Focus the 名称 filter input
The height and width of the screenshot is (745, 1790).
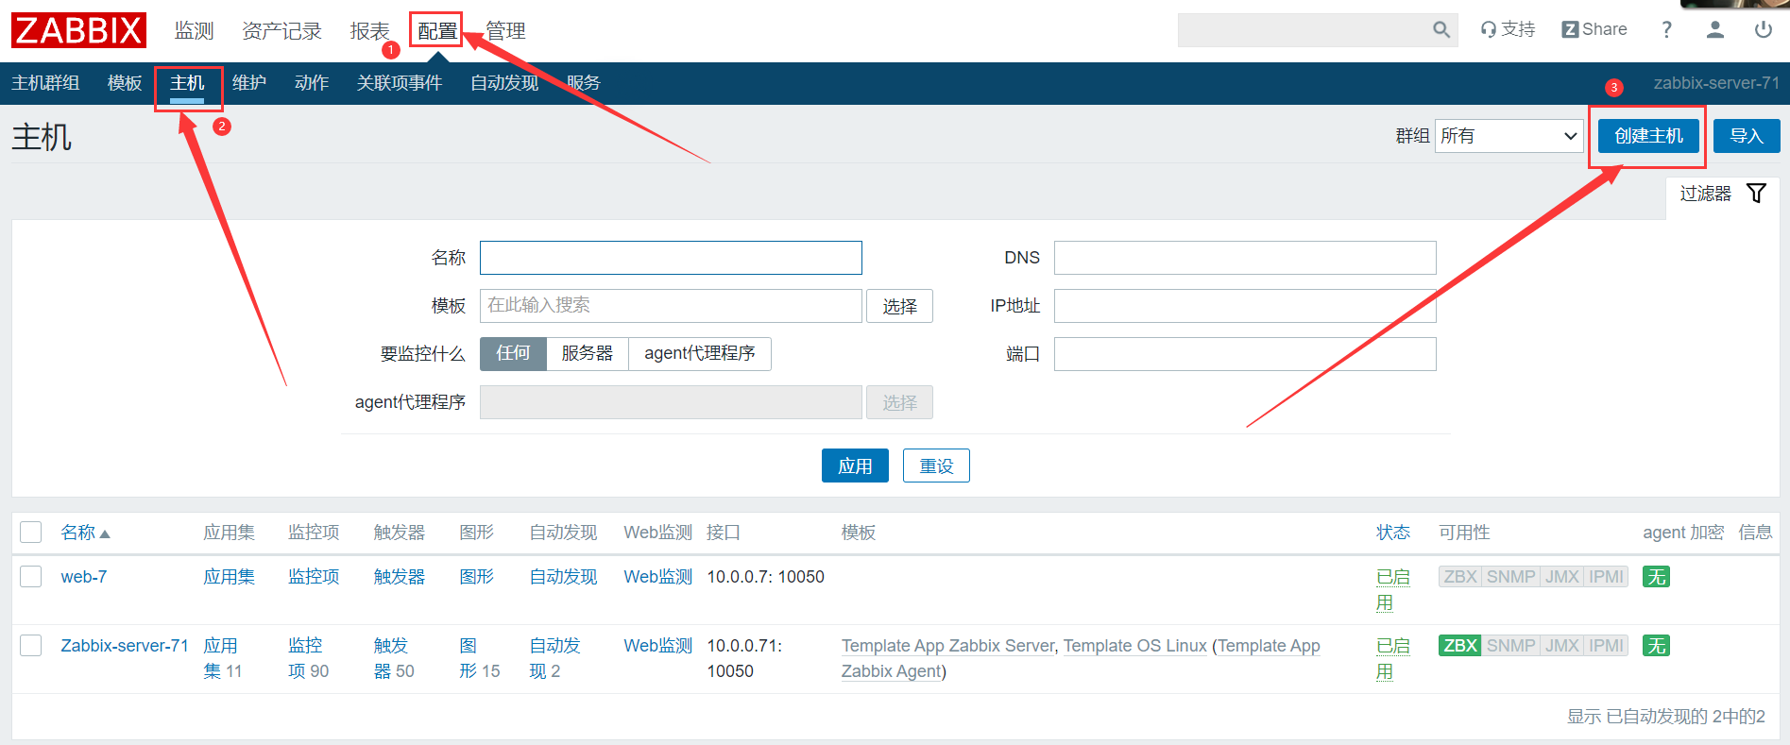(671, 258)
